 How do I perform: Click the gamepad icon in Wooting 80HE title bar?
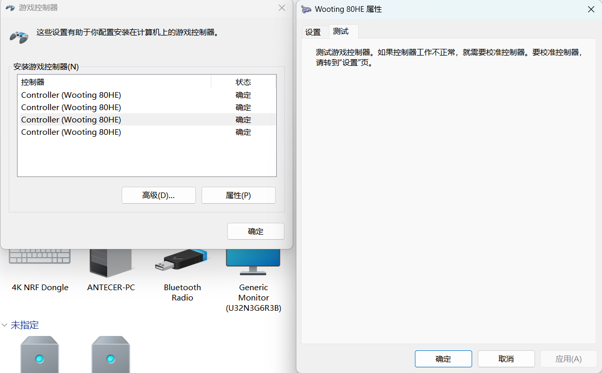point(306,9)
